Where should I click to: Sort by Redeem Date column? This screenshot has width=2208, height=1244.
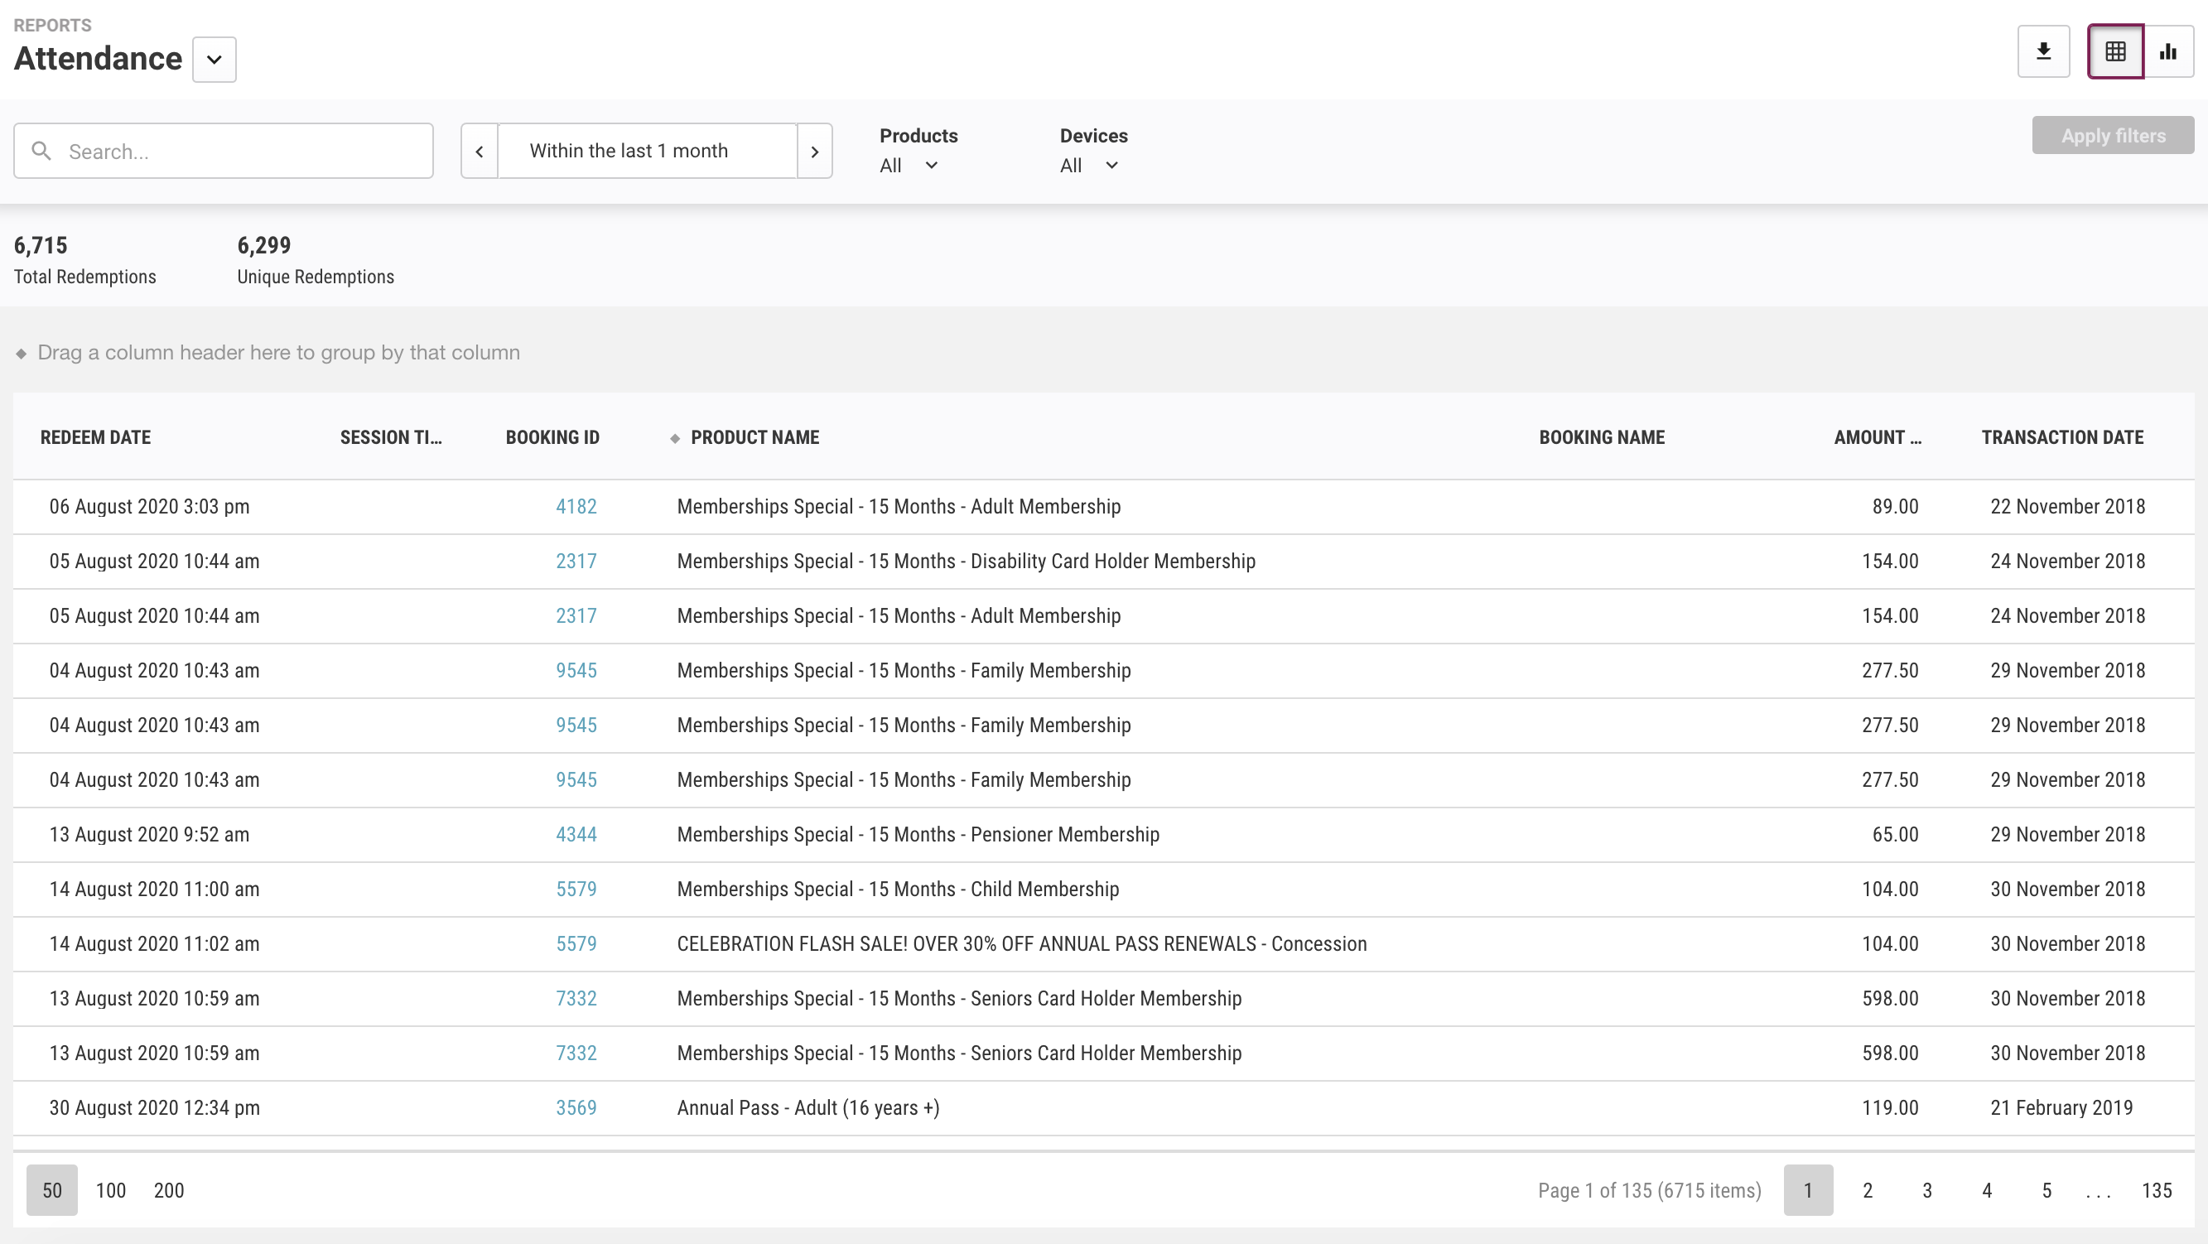tap(95, 437)
